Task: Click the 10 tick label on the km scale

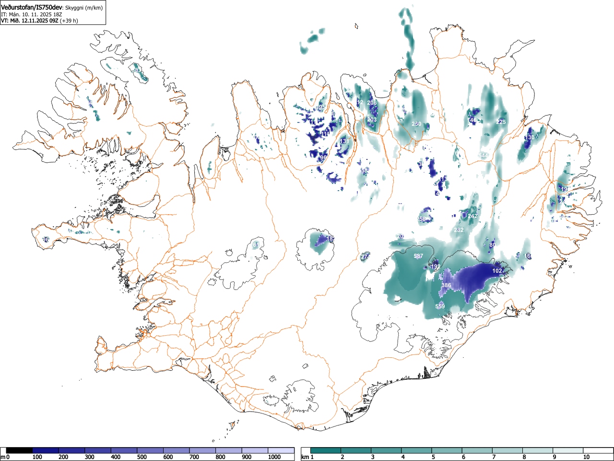Action: point(586,457)
